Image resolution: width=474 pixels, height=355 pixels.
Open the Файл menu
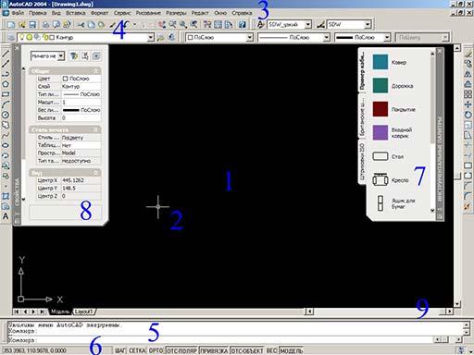[18, 13]
